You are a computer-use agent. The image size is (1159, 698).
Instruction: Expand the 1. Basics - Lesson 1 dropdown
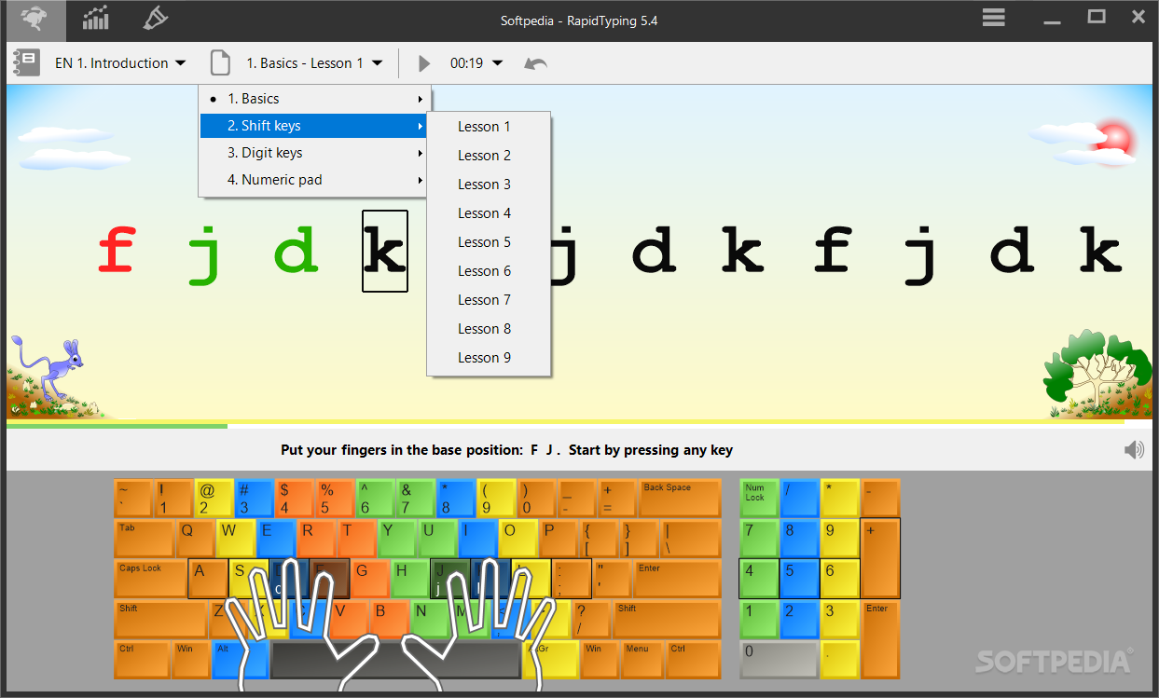point(314,63)
